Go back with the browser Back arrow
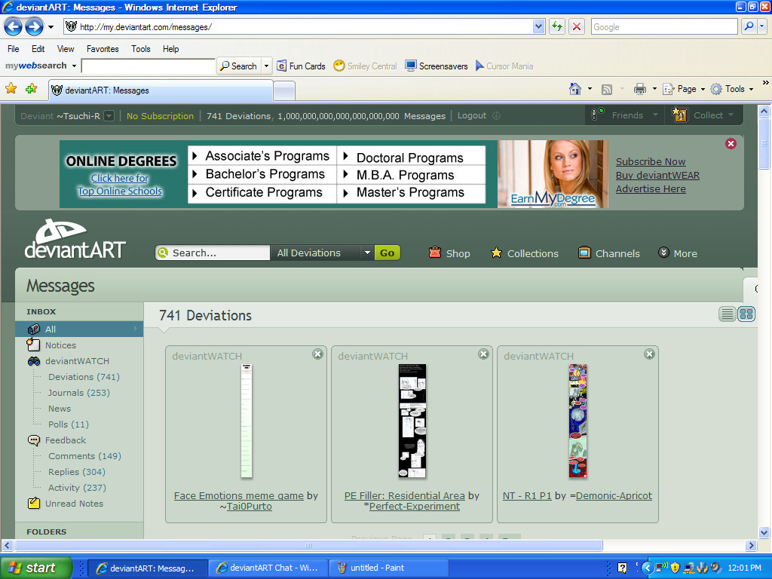This screenshot has width=772, height=579. point(14,26)
